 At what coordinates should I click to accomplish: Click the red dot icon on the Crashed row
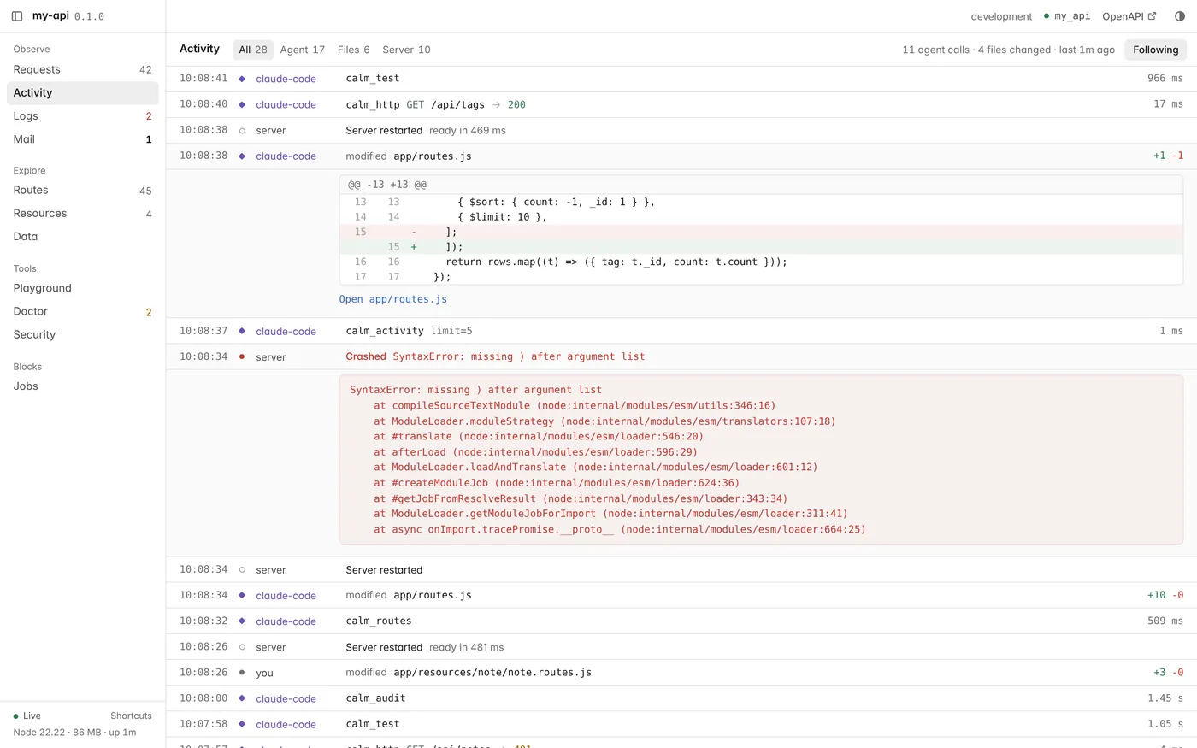click(242, 356)
